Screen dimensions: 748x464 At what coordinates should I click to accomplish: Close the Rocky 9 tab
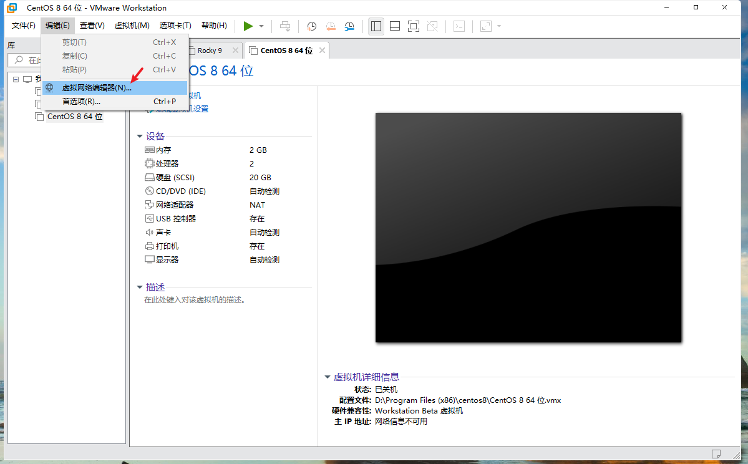235,50
